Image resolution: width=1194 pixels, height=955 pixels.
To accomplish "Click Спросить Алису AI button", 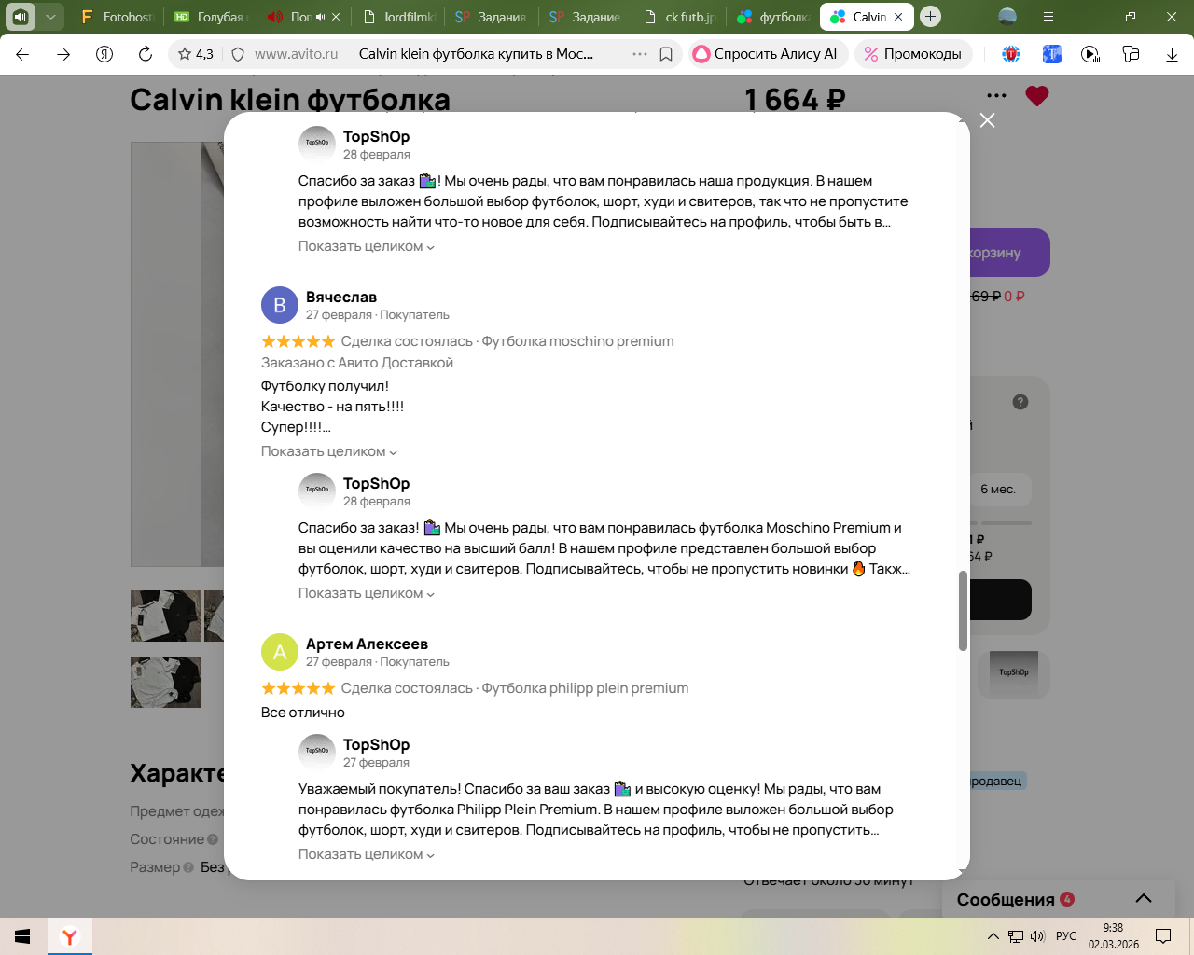I will [767, 54].
